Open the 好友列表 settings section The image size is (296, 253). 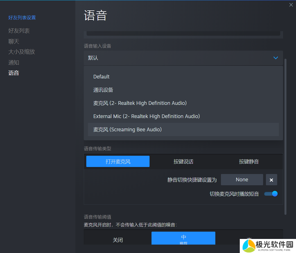(x=19, y=31)
